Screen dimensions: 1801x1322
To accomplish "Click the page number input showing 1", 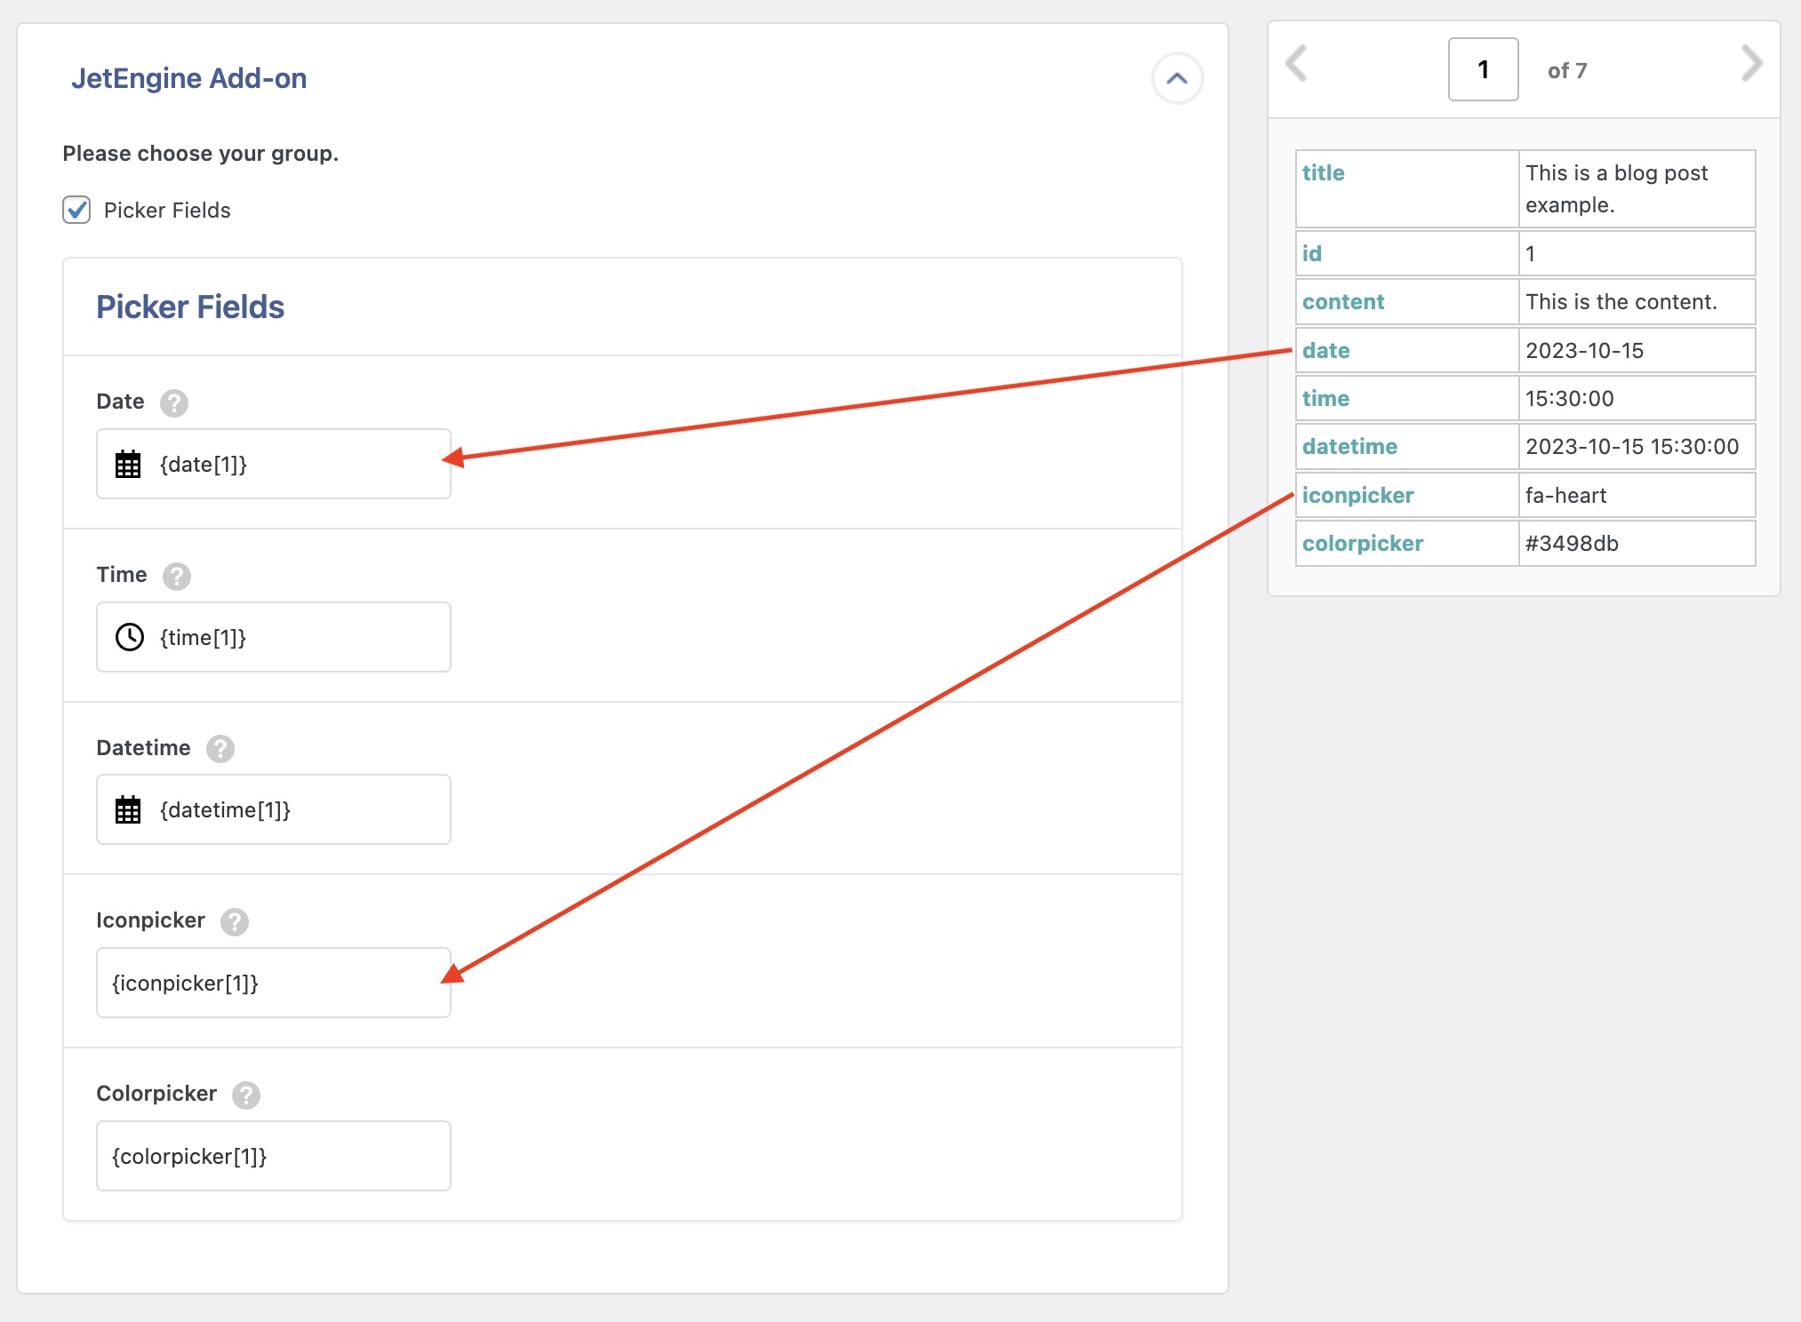I will [1482, 68].
